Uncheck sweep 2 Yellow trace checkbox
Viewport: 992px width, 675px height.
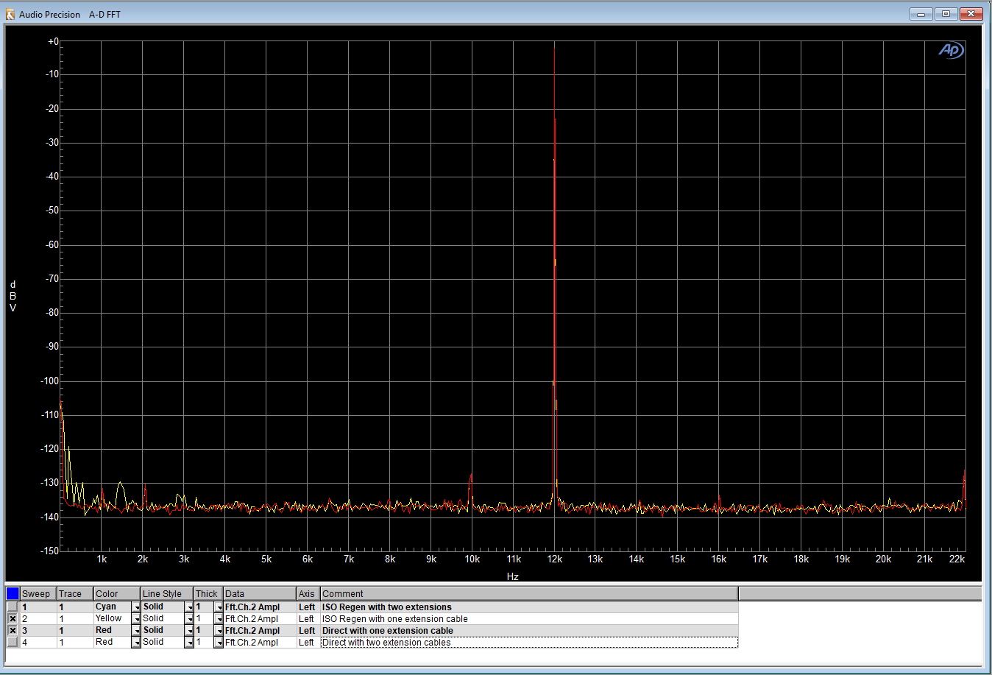[x=13, y=619]
